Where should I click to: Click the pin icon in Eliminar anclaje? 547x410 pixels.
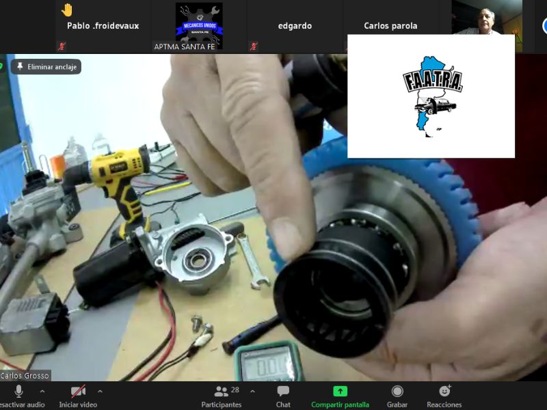(x=20, y=67)
